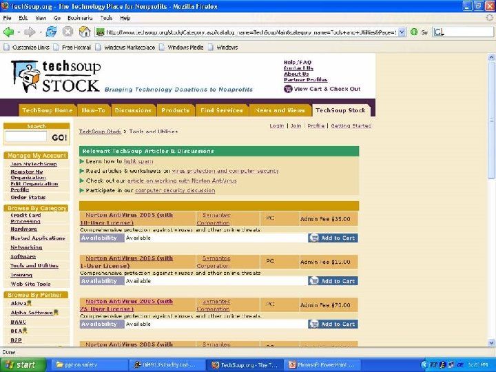Screen dimensions: 496x372
Task: Click the site icon in the address bar
Action: tap(101, 32)
